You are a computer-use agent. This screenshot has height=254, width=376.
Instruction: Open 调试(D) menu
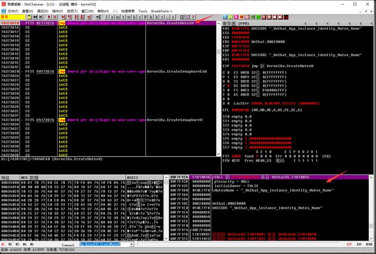tap(43, 11)
